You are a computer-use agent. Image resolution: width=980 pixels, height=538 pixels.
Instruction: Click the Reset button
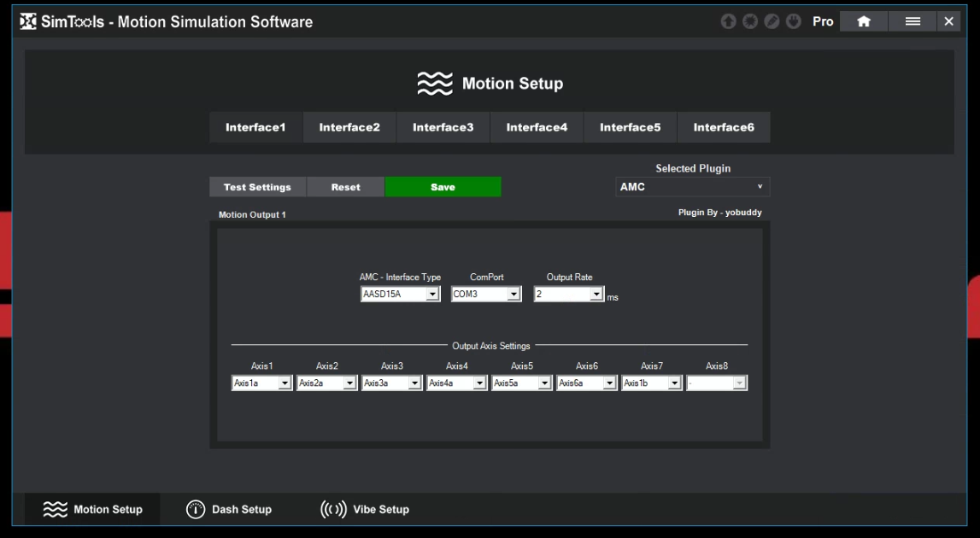click(345, 187)
